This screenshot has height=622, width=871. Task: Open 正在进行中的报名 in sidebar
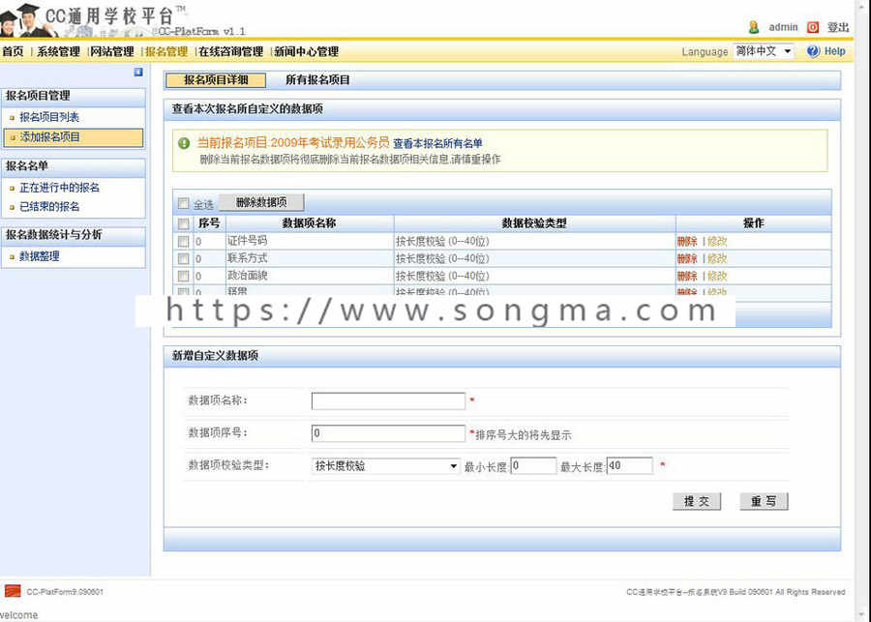pyautogui.click(x=59, y=188)
